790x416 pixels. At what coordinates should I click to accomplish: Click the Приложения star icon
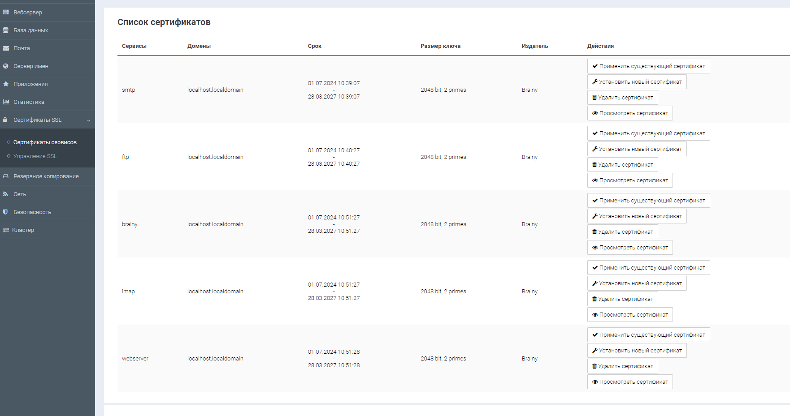click(6, 84)
